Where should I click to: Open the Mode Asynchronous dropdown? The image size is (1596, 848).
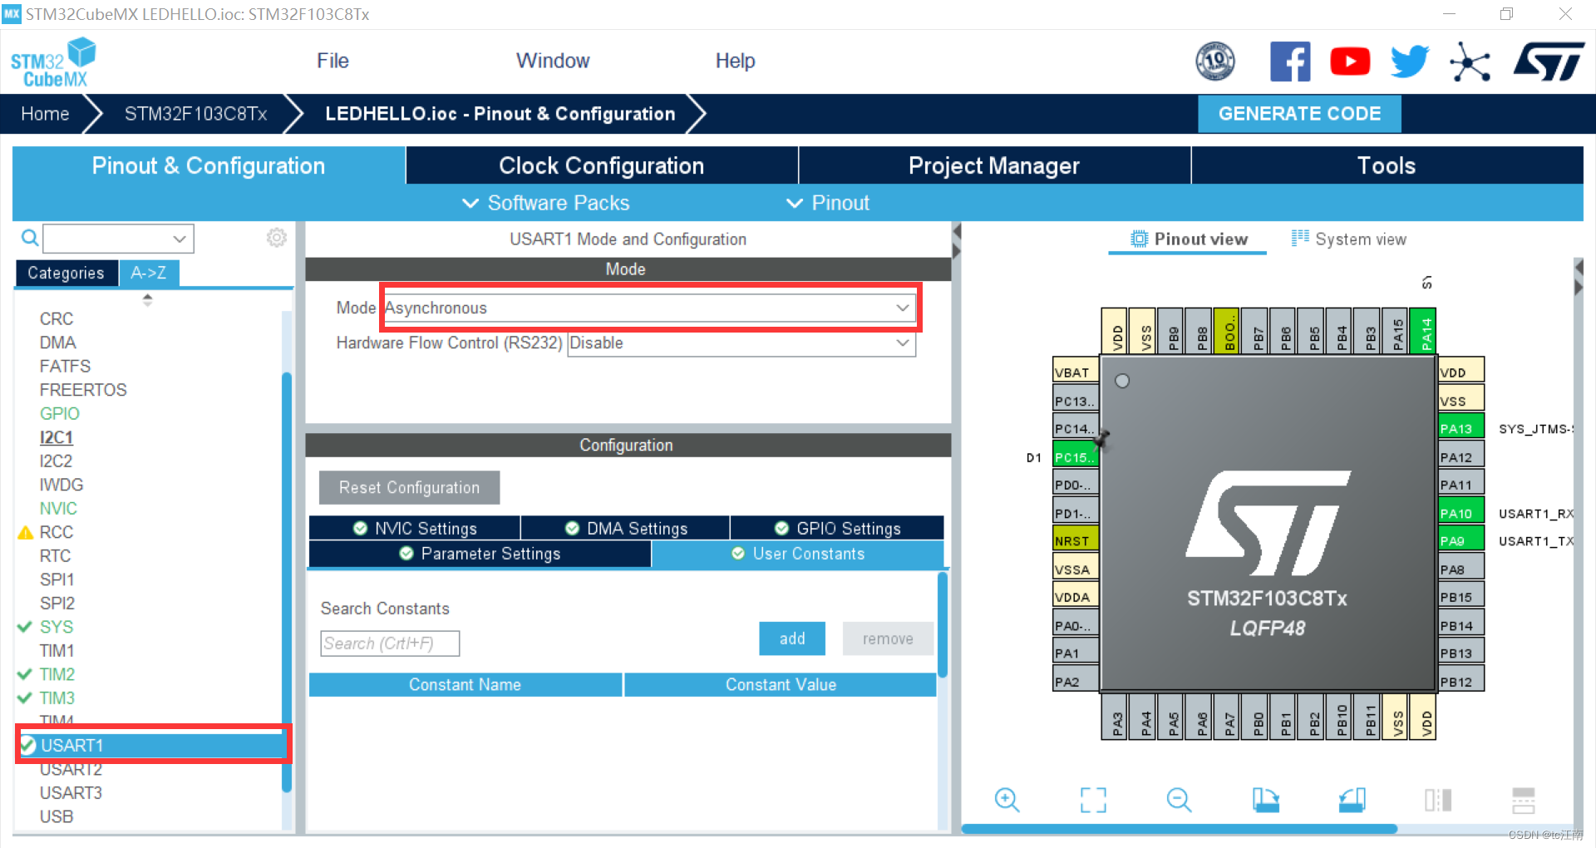pos(649,308)
